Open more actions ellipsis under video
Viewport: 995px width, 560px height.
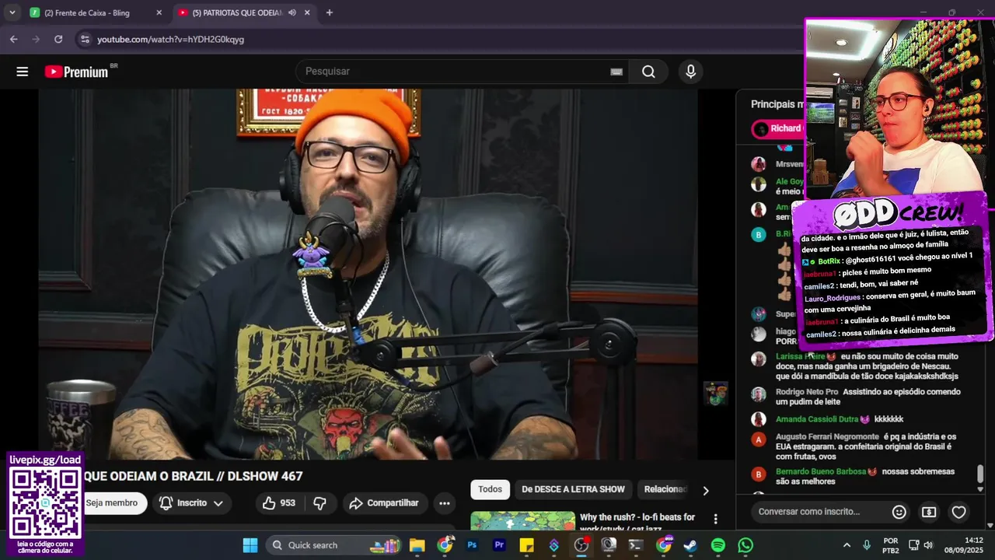445,503
